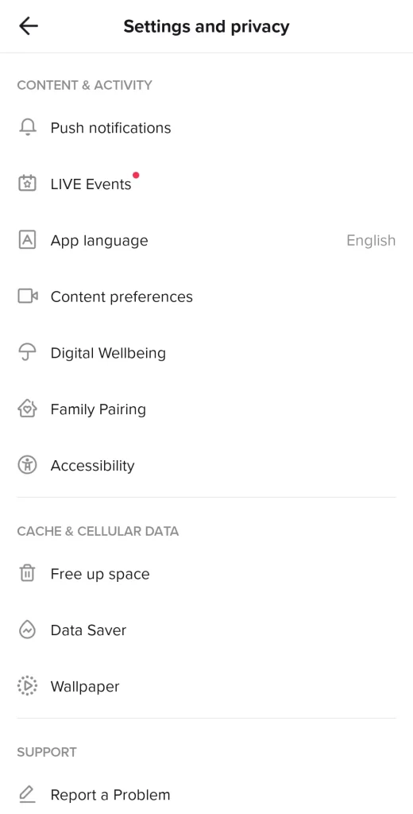413x814 pixels.
Task: Tap the Family Pairing house icon
Action: pyautogui.click(x=27, y=409)
